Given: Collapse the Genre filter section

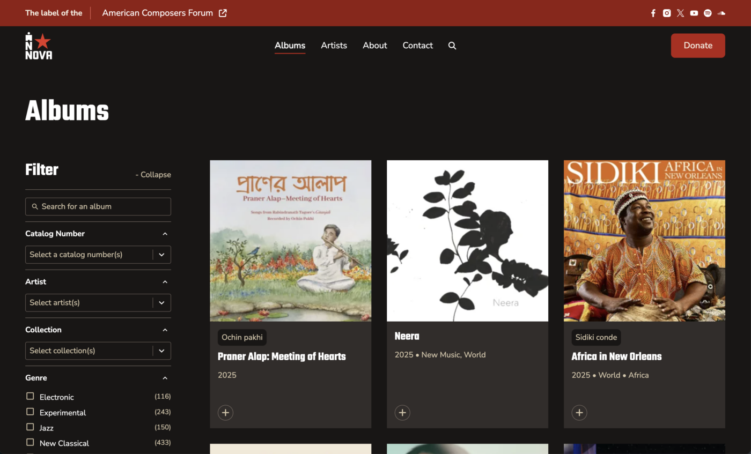Looking at the screenshot, I should tap(165, 378).
